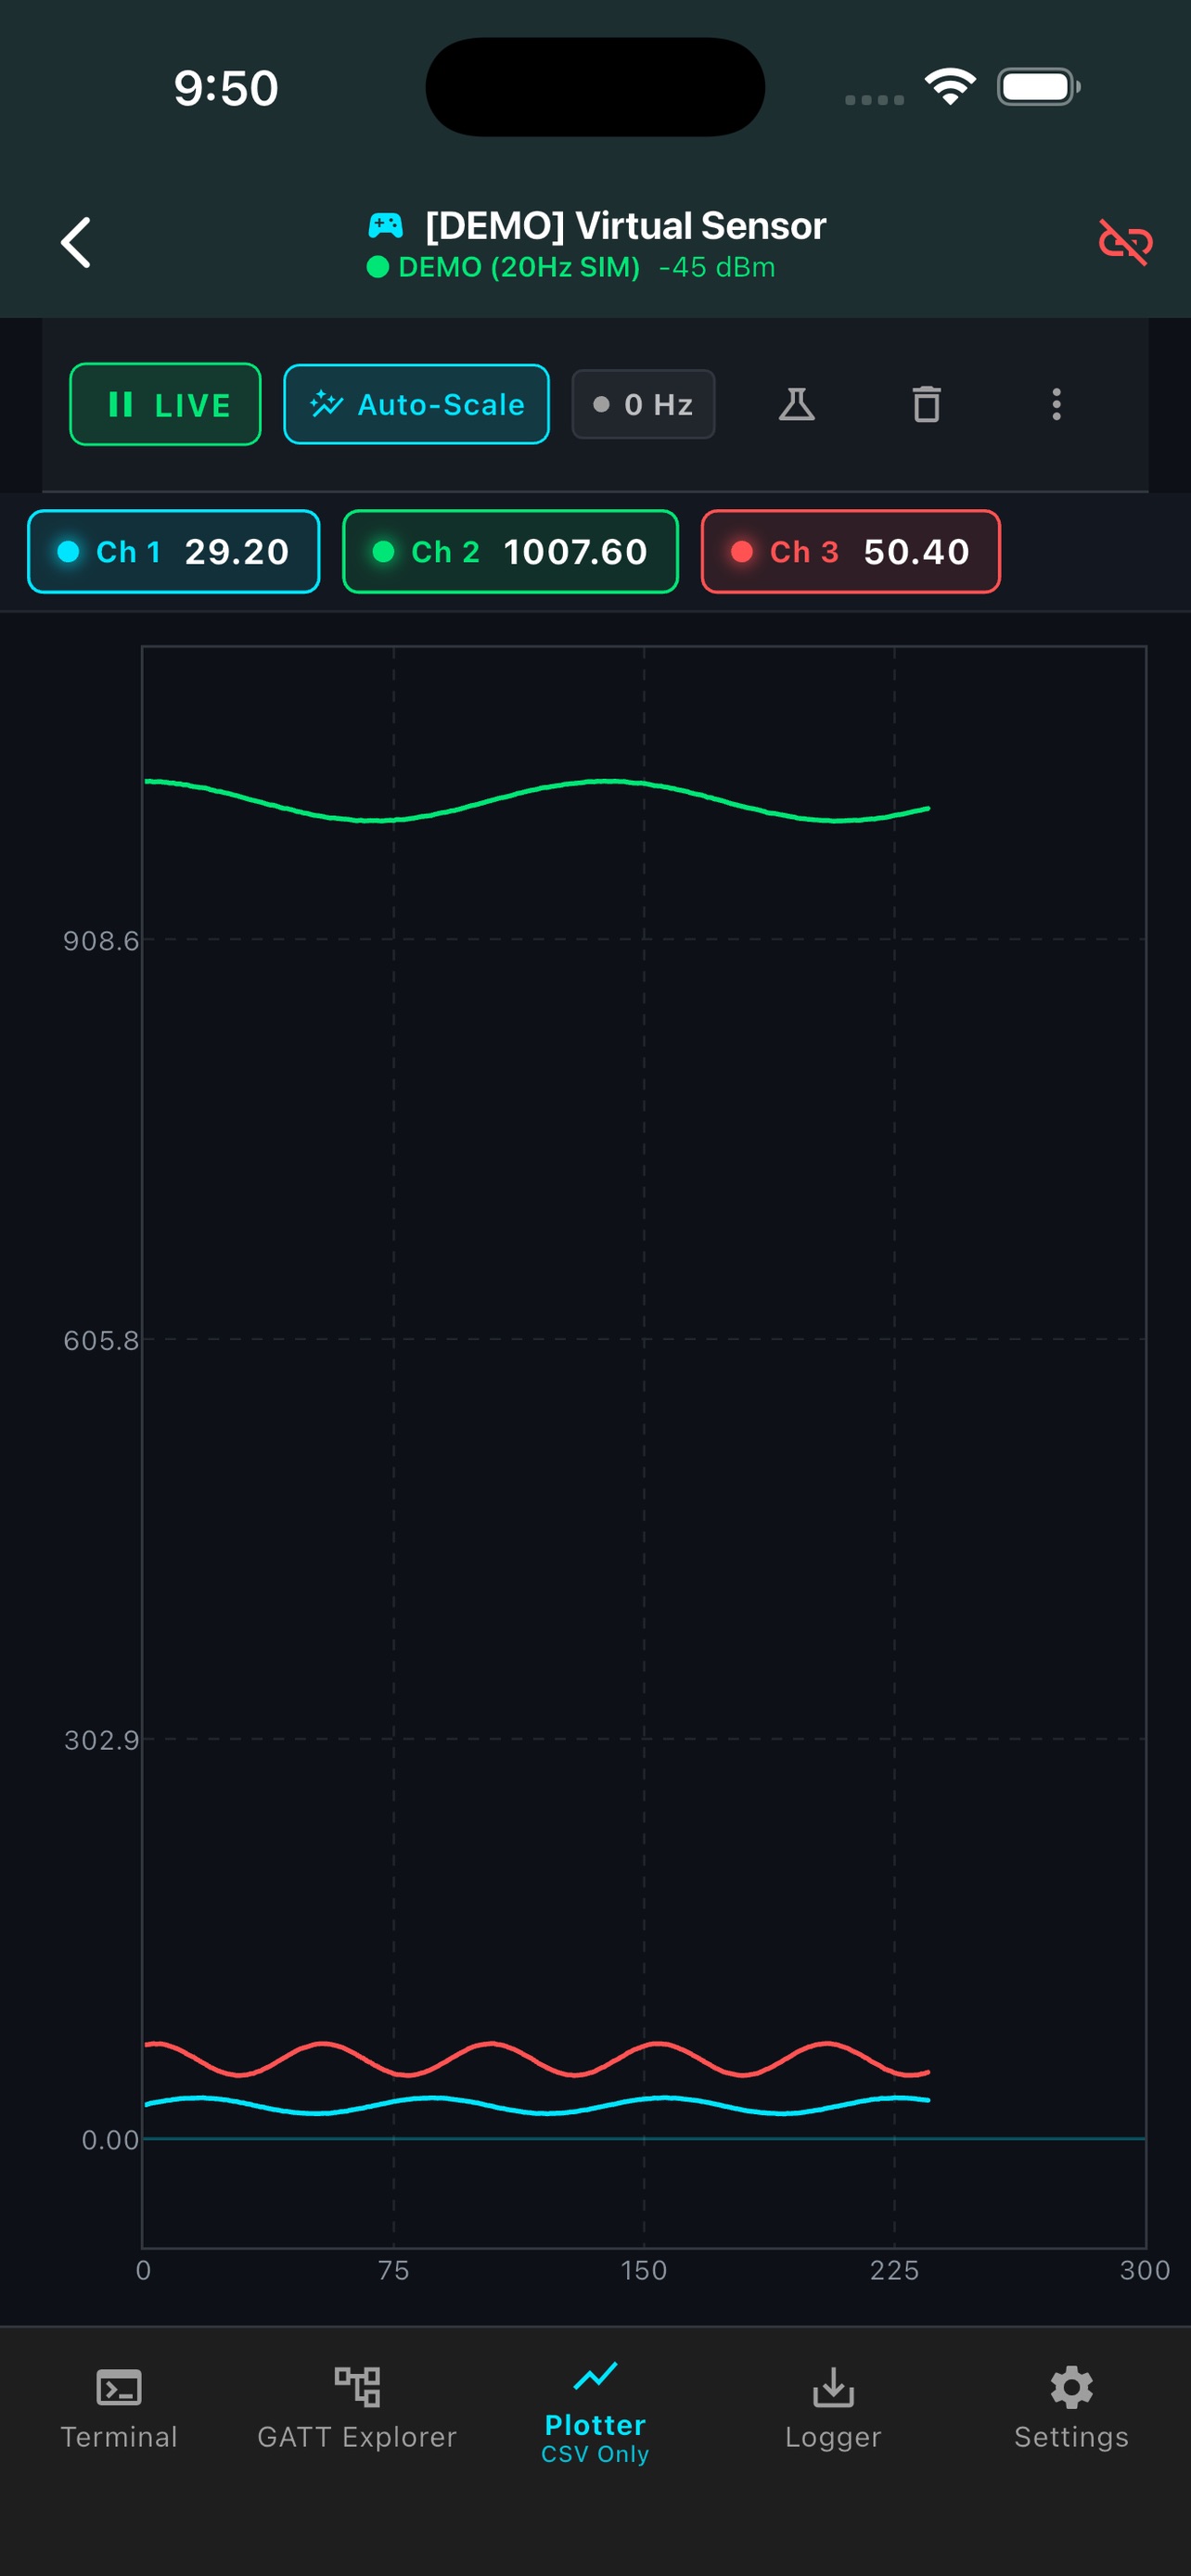This screenshot has height=2576, width=1191.
Task: Tap the 225 x-axis label
Action: click(894, 2271)
